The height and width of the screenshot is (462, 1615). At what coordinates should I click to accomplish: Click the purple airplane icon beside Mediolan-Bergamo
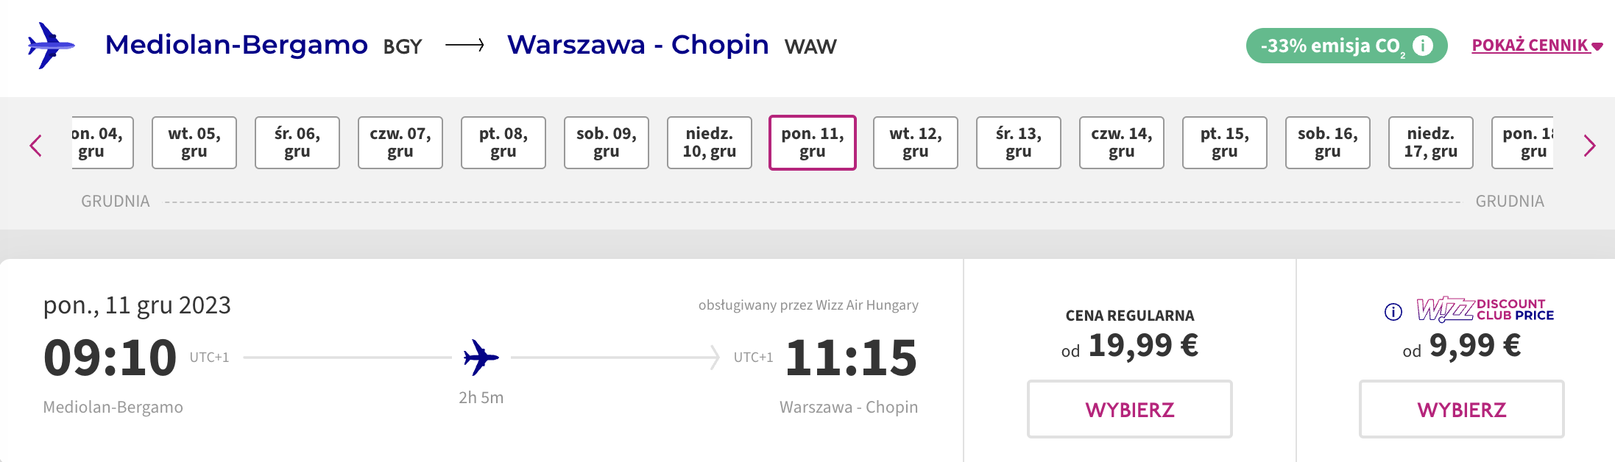click(51, 46)
